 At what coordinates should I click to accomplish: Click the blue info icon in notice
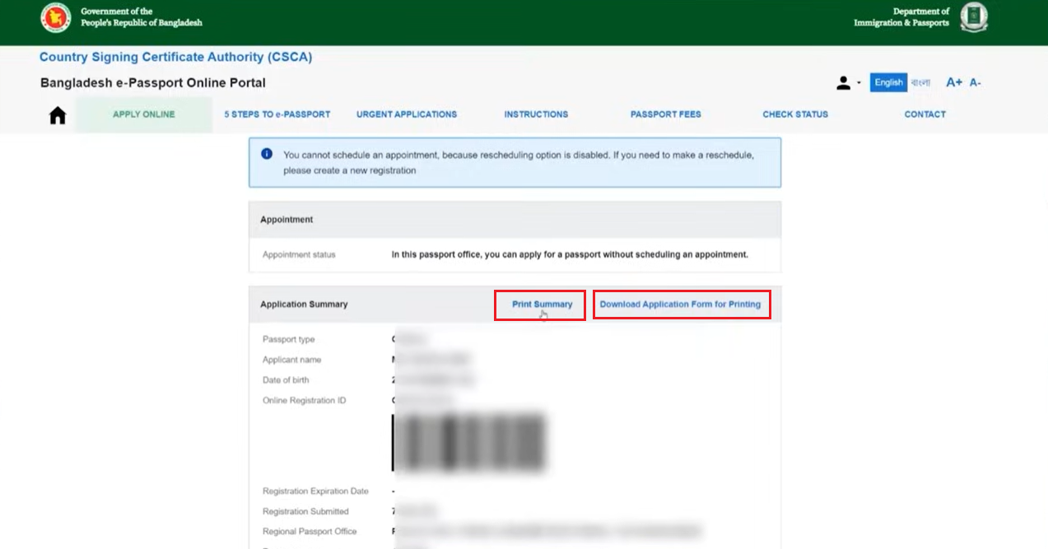coord(267,154)
